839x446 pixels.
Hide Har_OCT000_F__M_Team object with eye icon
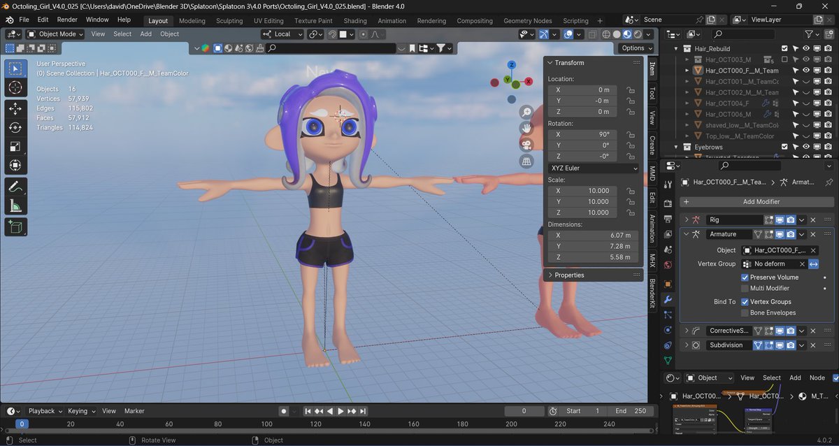tap(806, 71)
